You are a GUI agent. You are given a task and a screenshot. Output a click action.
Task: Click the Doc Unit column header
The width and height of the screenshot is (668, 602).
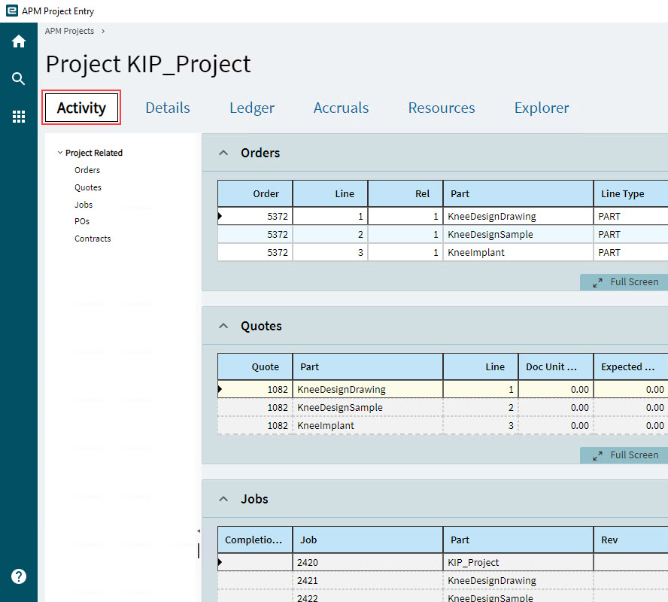tap(556, 366)
